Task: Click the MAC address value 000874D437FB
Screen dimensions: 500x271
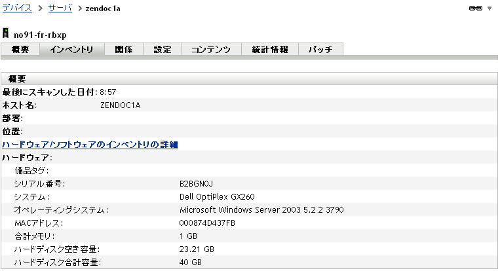Action: pyautogui.click(x=207, y=223)
